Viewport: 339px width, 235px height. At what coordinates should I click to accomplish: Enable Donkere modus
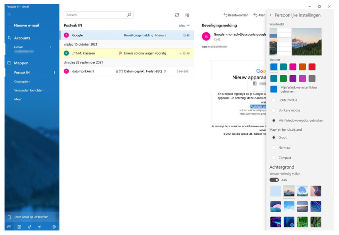[274, 110]
